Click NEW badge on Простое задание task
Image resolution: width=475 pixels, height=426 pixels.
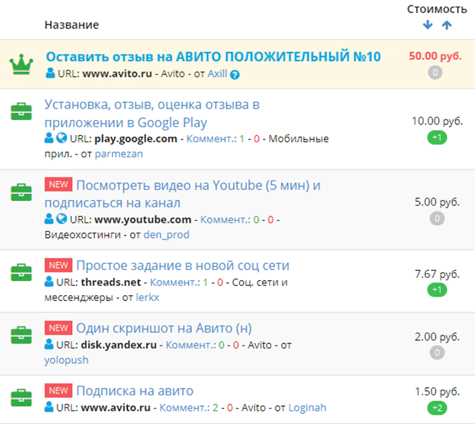pos(58,265)
